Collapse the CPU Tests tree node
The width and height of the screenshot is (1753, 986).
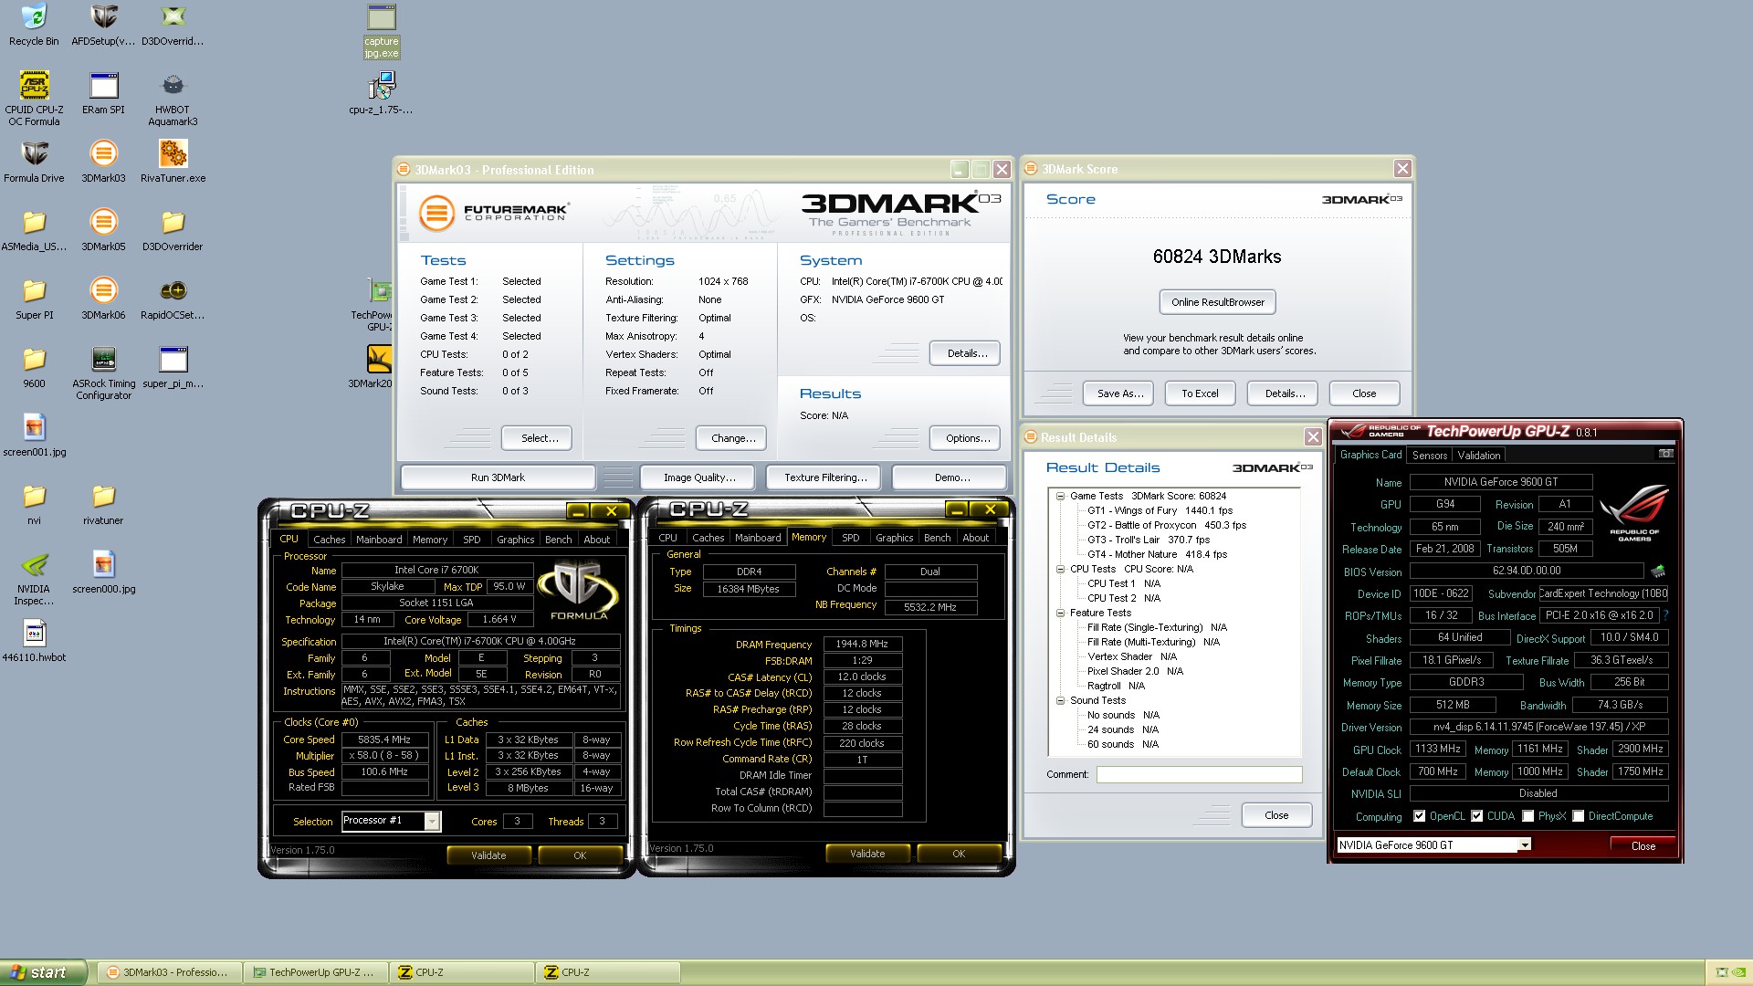(1060, 569)
